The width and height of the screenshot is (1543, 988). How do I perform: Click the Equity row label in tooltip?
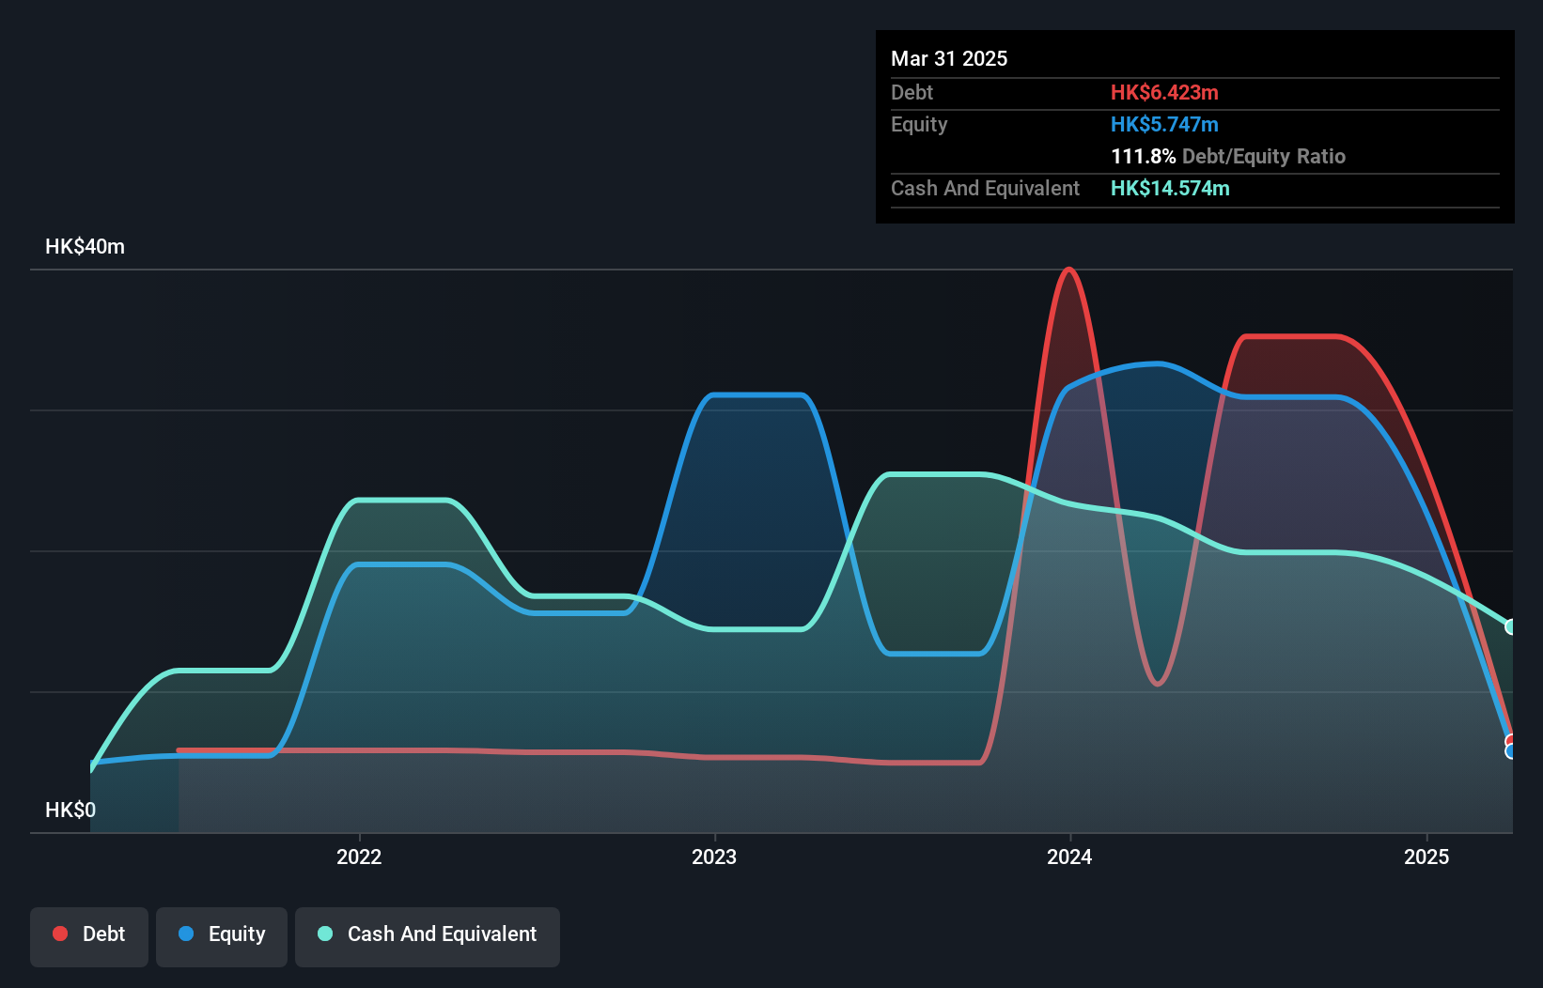(919, 125)
